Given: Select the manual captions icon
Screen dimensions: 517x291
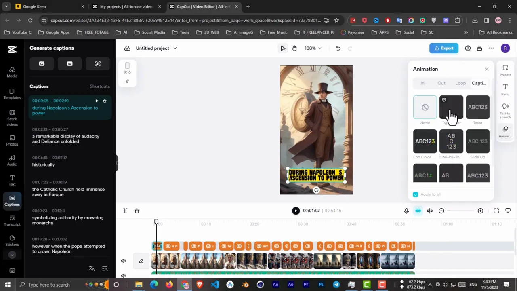Looking at the screenshot, I should click(x=69, y=64).
